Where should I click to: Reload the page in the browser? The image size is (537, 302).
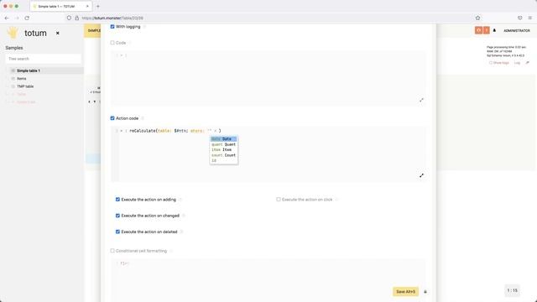click(x=27, y=18)
